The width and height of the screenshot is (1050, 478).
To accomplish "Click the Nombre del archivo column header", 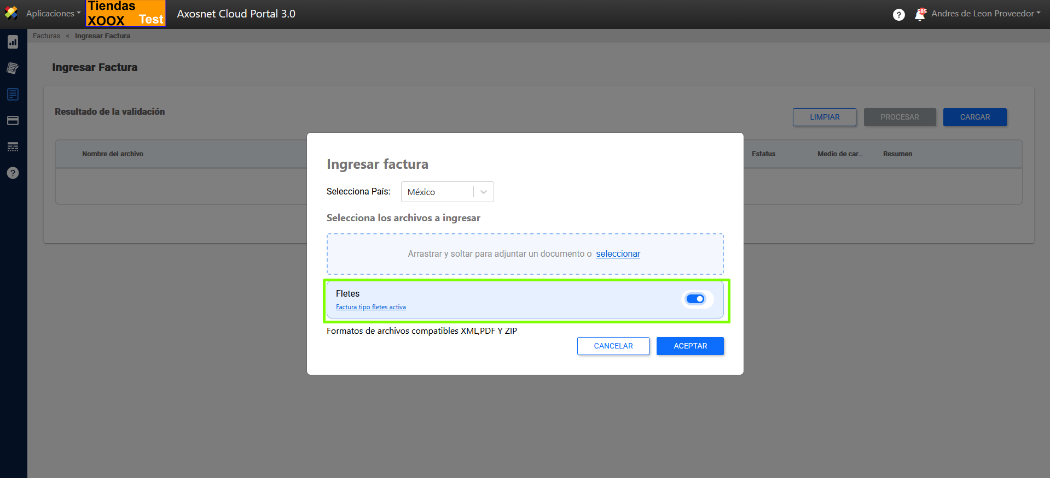I will (113, 154).
